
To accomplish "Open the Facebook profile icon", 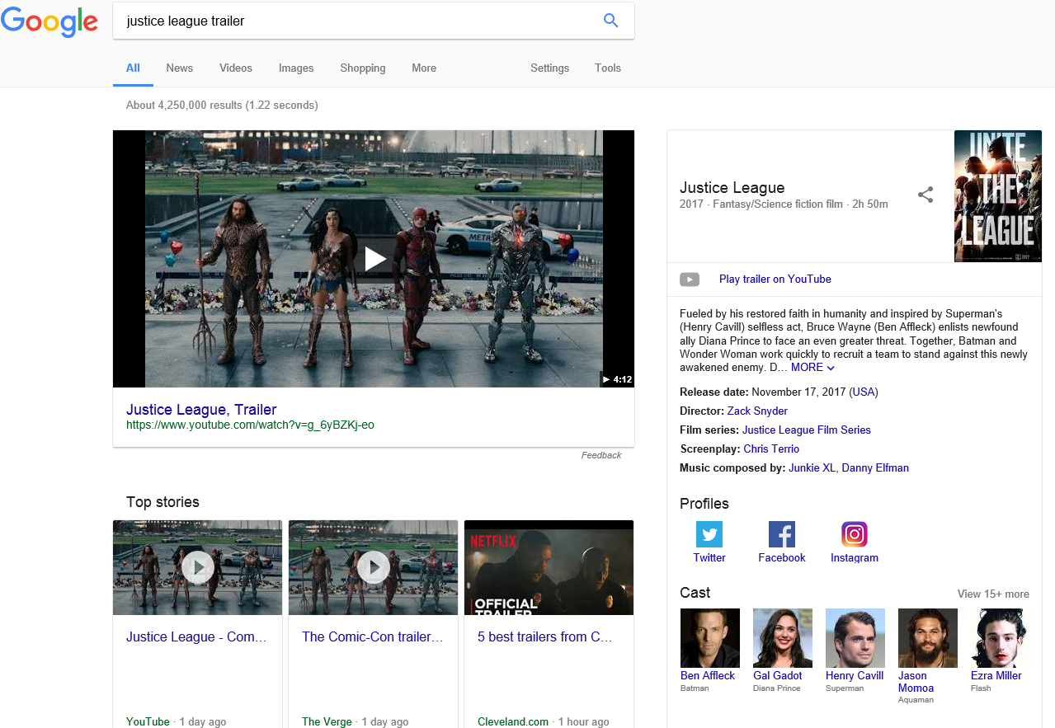I will click(781, 534).
